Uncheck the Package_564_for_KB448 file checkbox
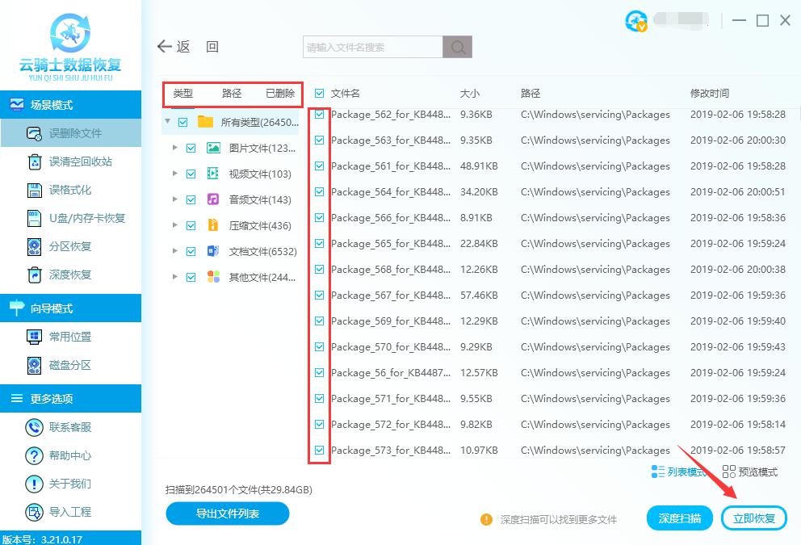The width and height of the screenshot is (801, 545). coord(319,192)
